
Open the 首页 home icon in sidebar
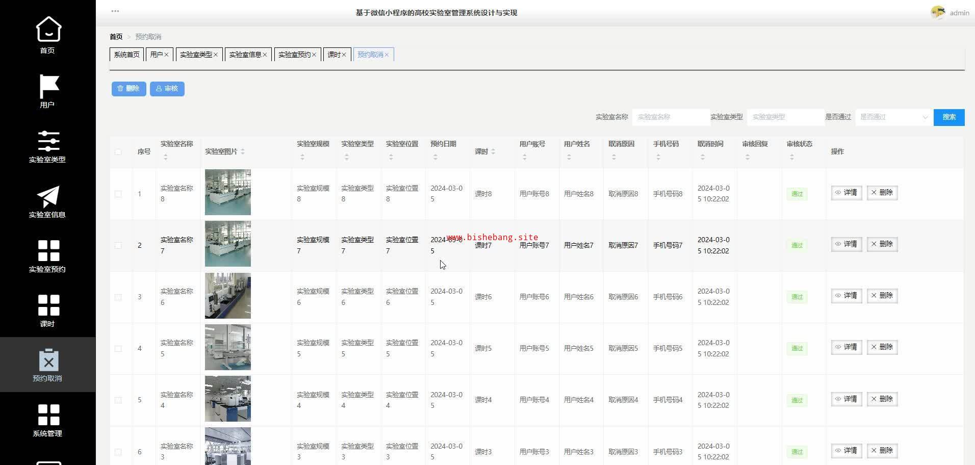coord(48,29)
